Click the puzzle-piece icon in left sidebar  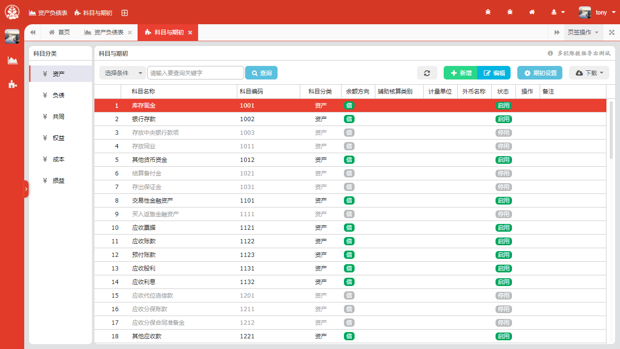[x=12, y=84]
